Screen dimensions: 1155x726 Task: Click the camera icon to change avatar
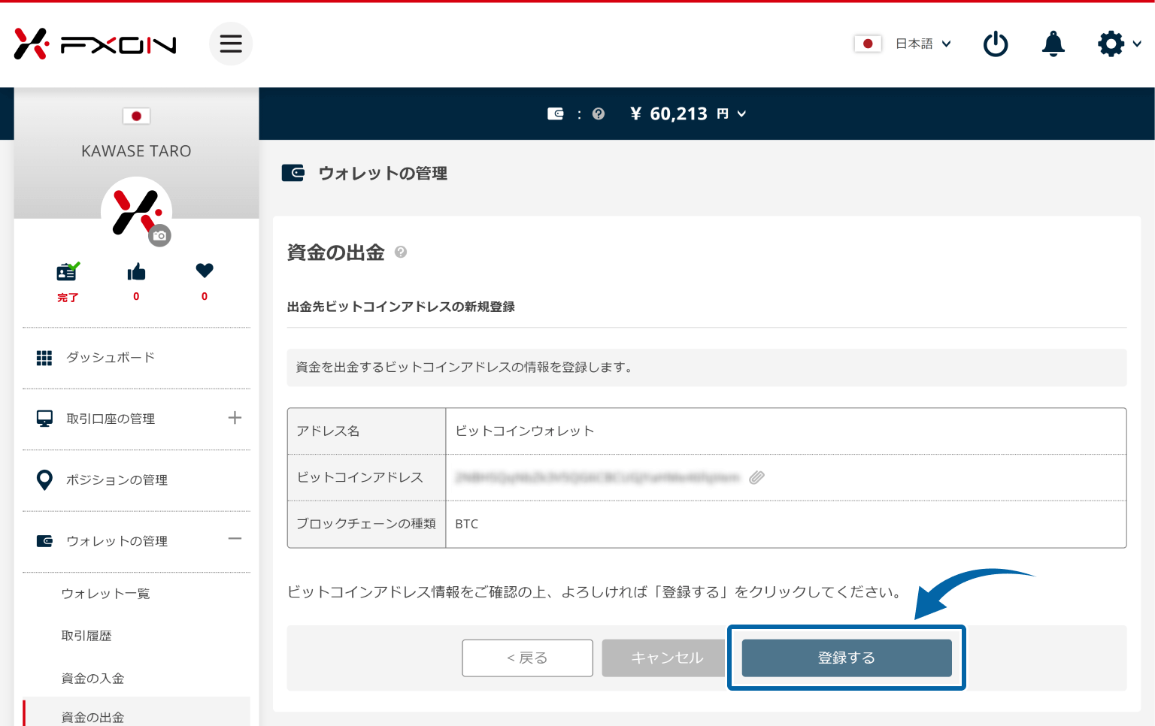pos(159,235)
